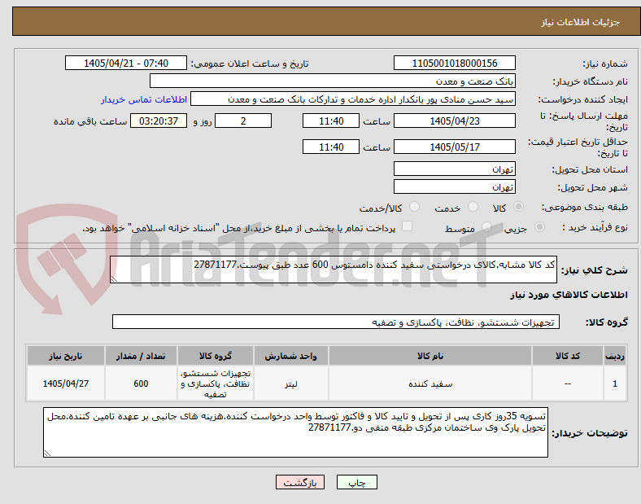Click the price validity date field 1405/05/17

455,147
